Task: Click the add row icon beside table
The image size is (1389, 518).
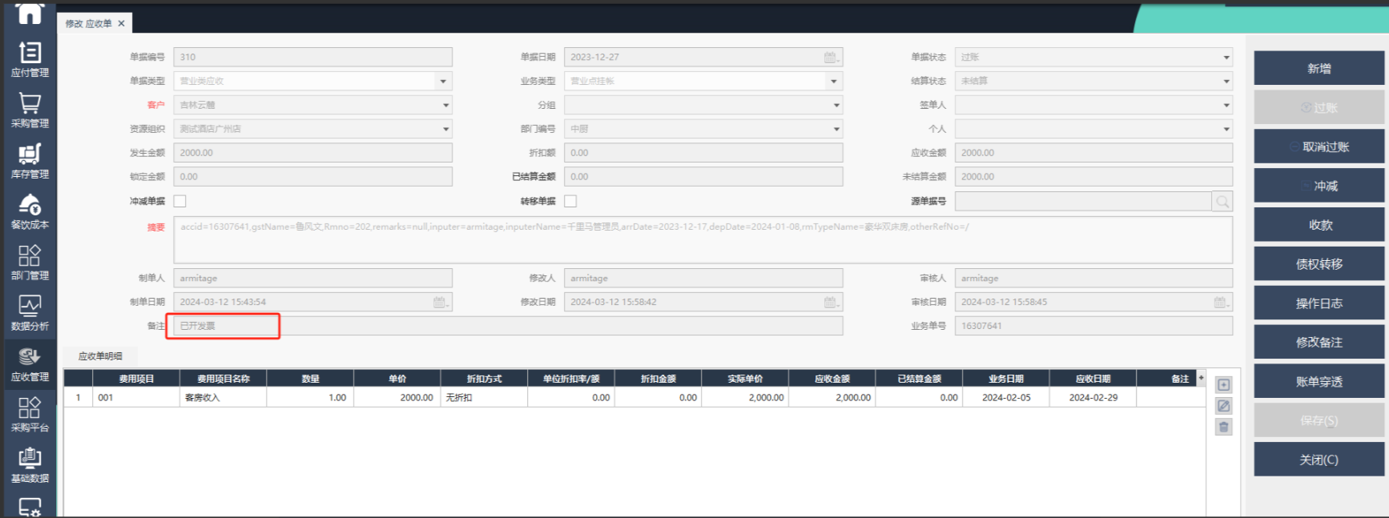Action: click(x=1223, y=385)
